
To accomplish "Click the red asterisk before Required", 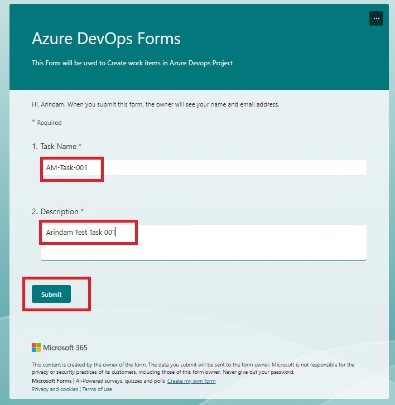I will coord(33,122).
